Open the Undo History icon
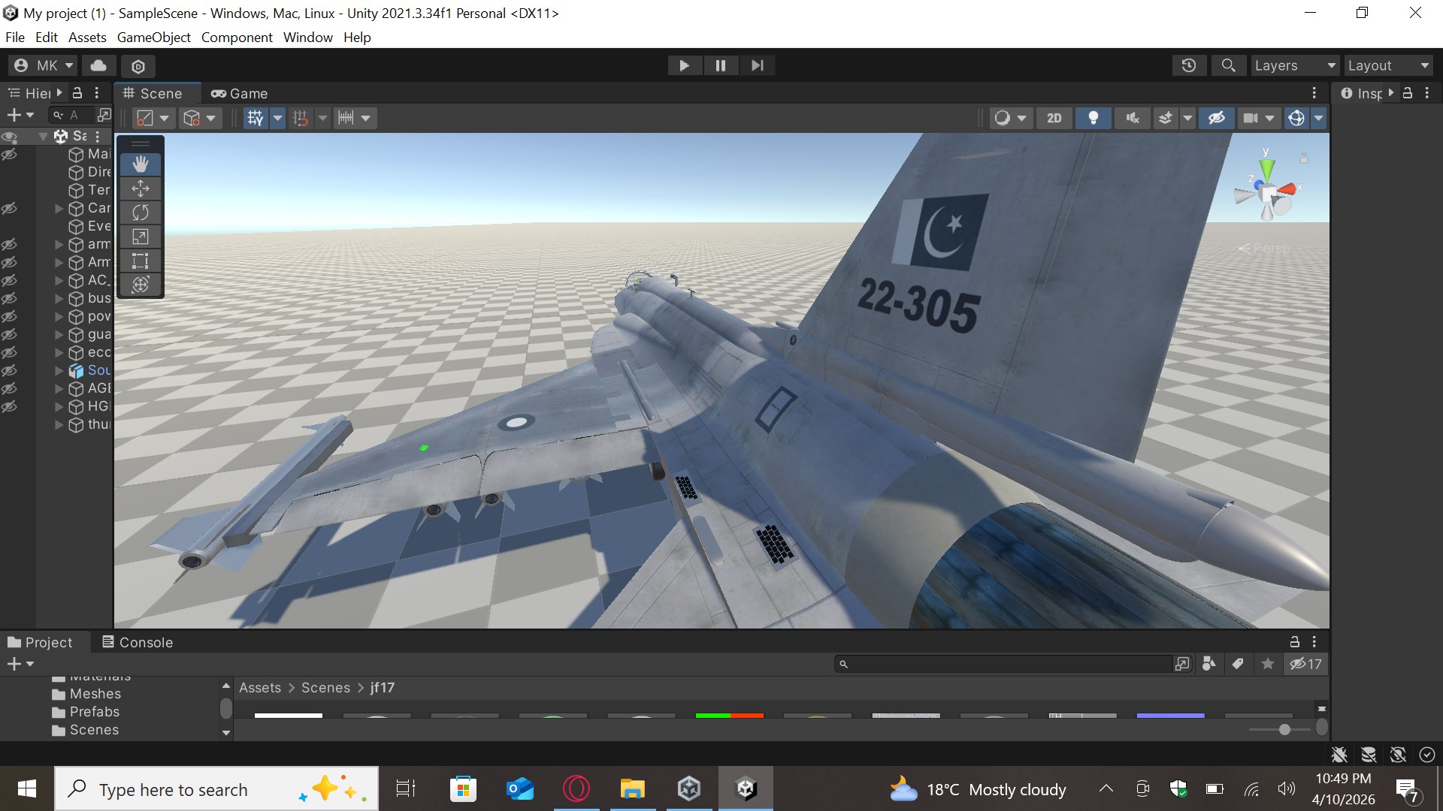The width and height of the screenshot is (1443, 811). pyautogui.click(x=1189, y=65)
